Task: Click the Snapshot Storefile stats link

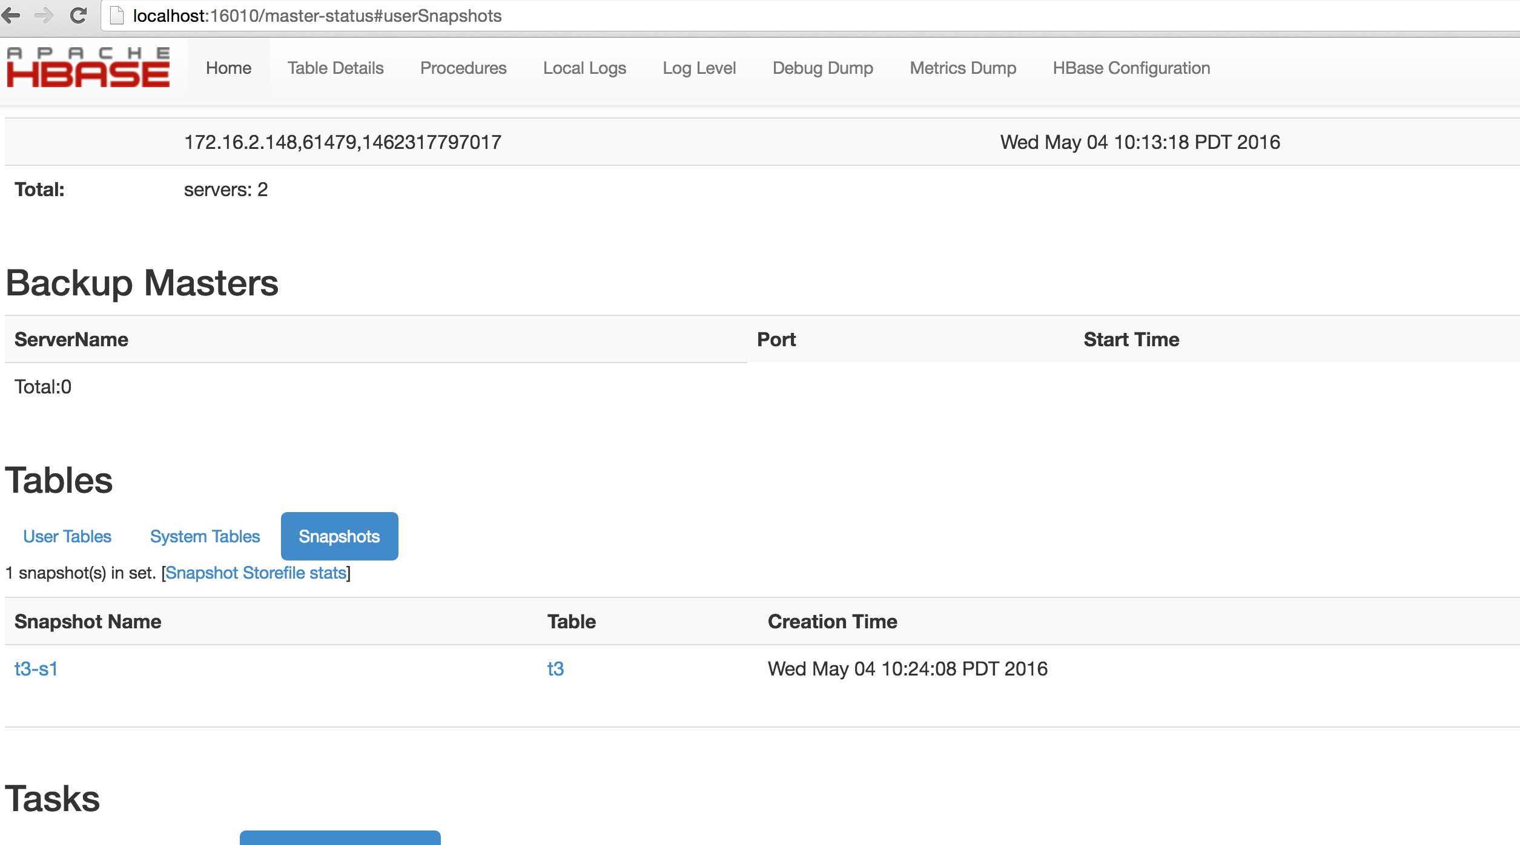Action: 258,573
